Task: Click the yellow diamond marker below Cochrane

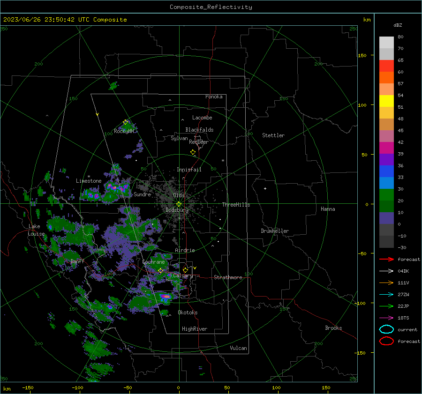Action: (x=161, y=271)
